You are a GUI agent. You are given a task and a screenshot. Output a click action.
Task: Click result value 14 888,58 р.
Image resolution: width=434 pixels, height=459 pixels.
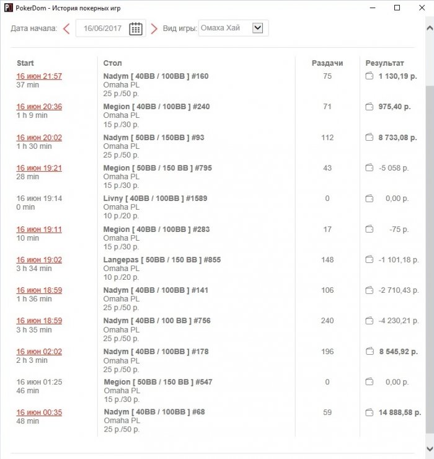click(x=400, y=412)
